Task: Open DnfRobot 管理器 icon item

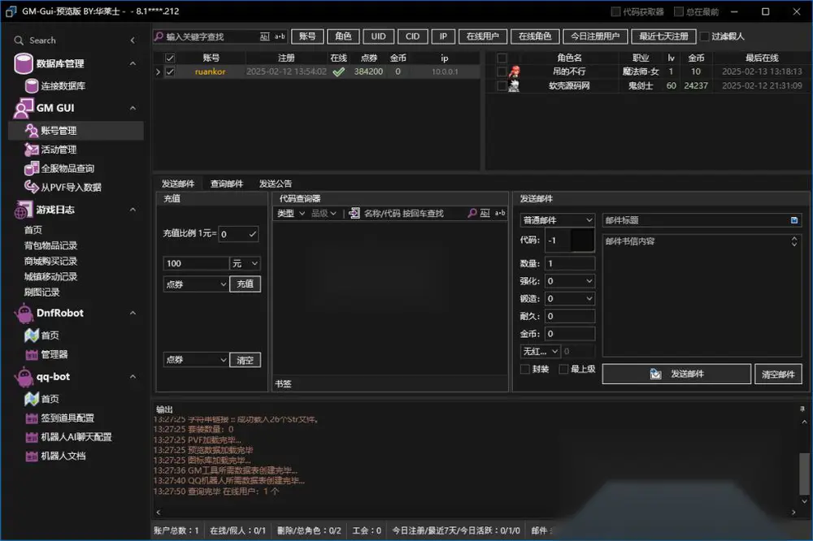Action: (x=32, y=354)
